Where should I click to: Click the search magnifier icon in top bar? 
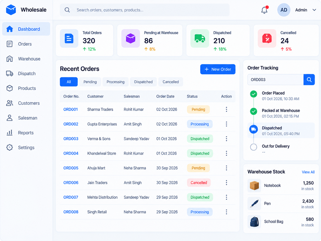(x=67, y=10)
